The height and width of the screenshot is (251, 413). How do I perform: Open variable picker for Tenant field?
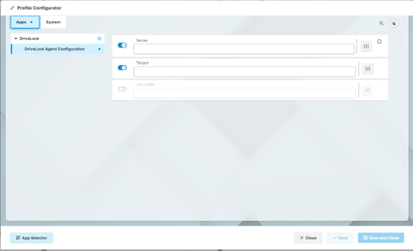pyautogui.click(x=368, y=69)
